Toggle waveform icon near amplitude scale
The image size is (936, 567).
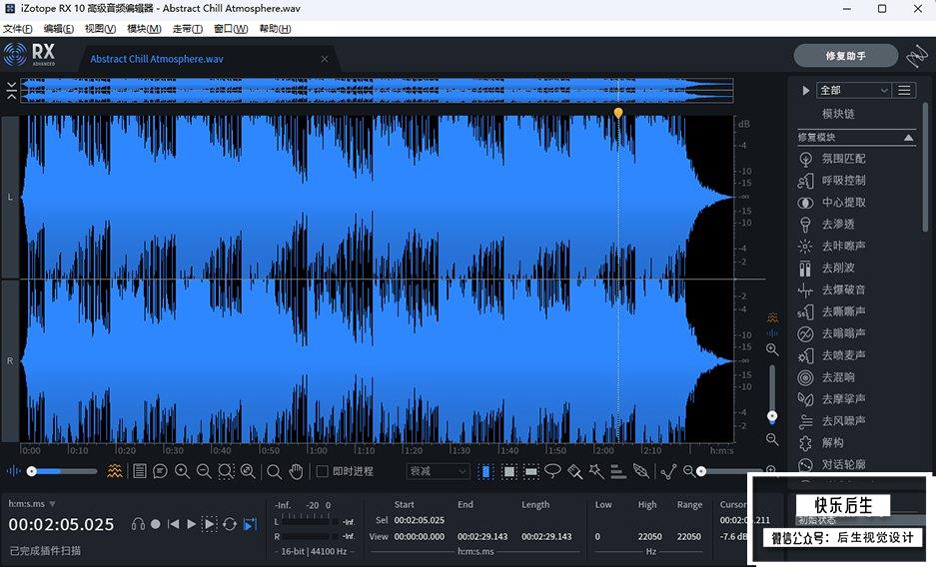772,332
